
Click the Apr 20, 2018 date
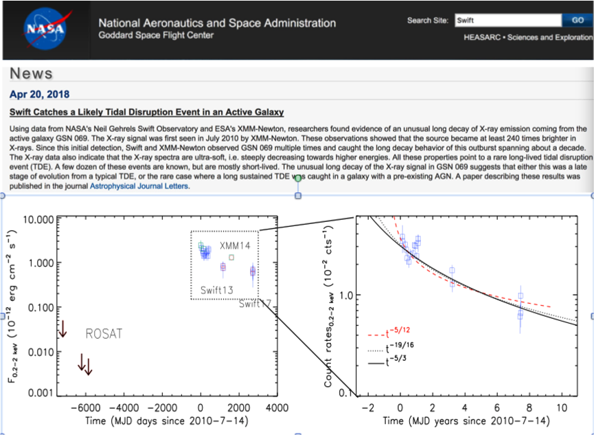tap(39, 94)
